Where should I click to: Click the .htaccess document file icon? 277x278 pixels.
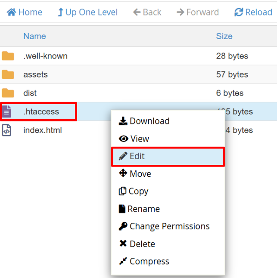click(x=7, y=112)
